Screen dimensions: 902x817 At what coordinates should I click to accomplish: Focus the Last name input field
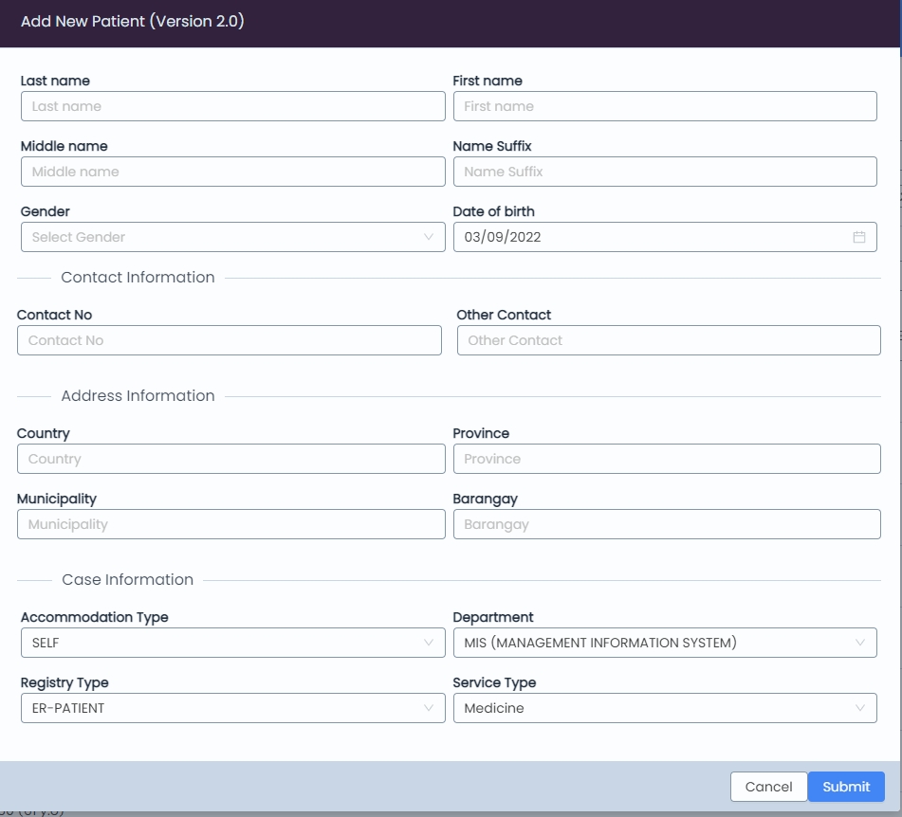point(232,106)
